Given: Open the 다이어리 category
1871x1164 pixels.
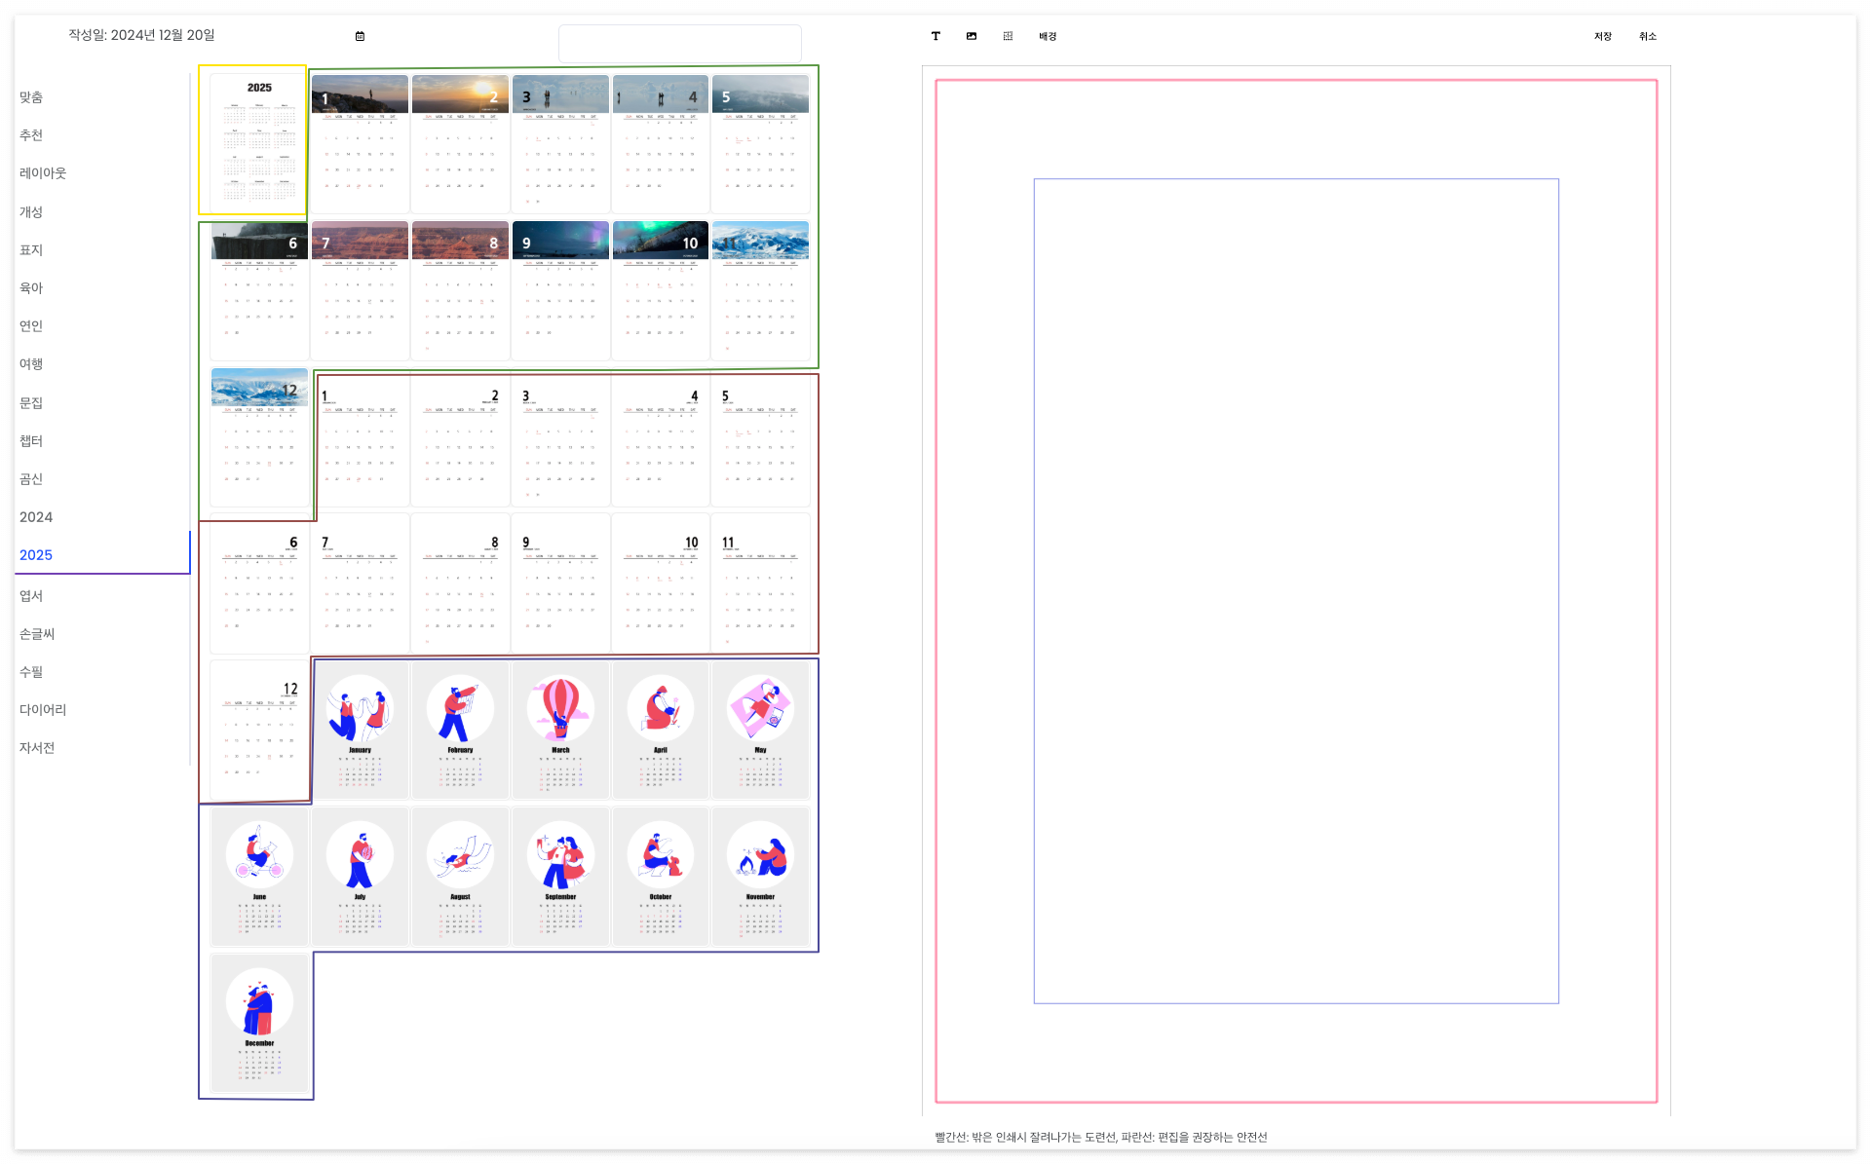Looking at the screenshot, I should (x=43, y=710).
